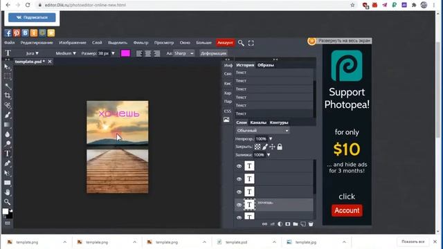This screenshot has height=249, width=443.
Task: Click the Деформация button
Action: point(214,53)
